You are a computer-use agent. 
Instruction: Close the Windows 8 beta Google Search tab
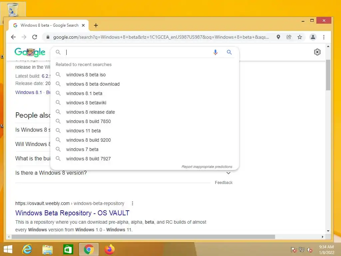pyautogui.click(x=83, y=25)
